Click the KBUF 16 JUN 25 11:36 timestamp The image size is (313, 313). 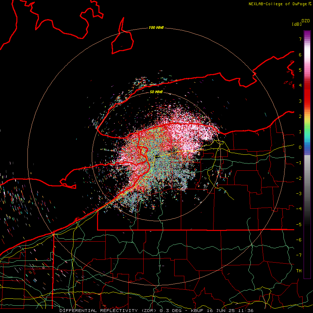[x=222, y=311]
